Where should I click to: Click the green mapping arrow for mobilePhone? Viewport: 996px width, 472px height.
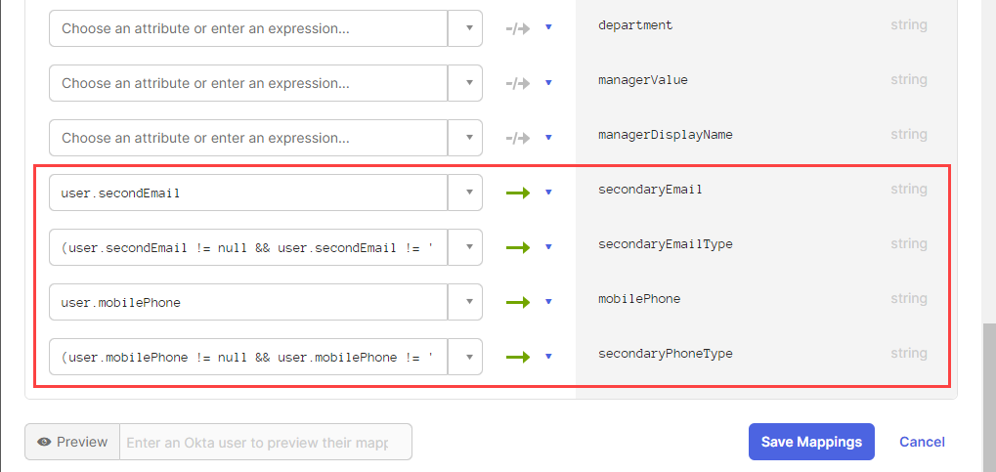518,302
